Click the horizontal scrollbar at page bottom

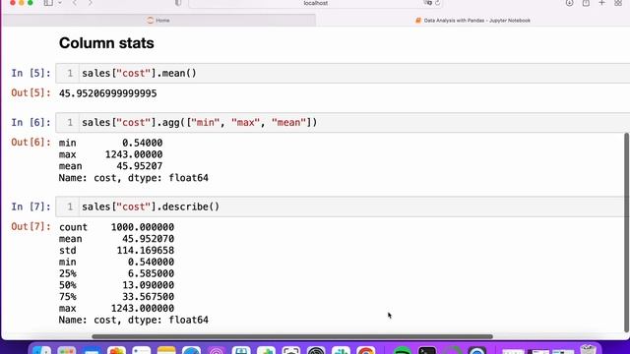[x=292, y=336]
